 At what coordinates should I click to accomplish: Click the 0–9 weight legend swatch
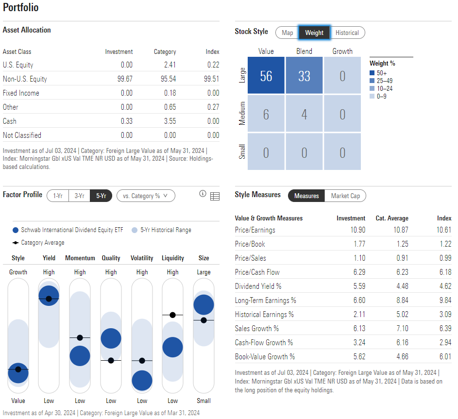click(x=372, y=96)
